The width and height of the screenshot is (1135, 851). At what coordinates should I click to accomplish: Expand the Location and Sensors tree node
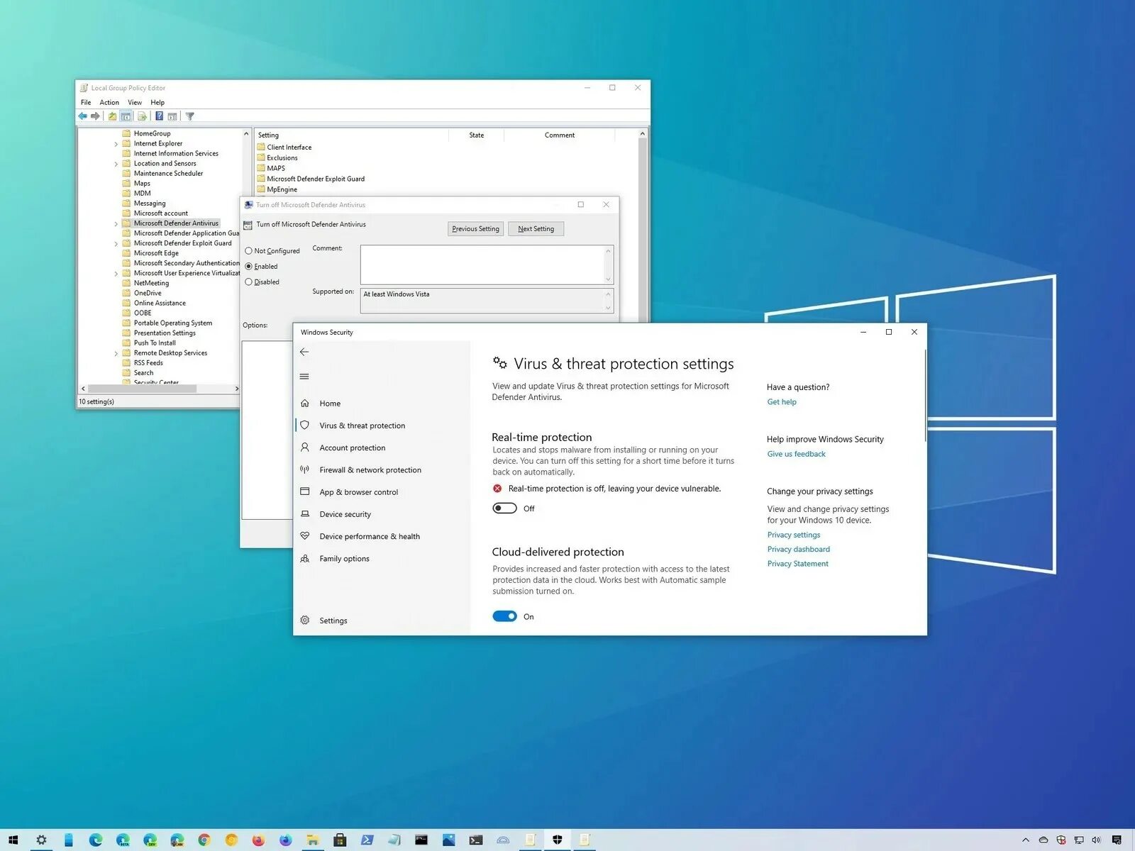[116, 164]
